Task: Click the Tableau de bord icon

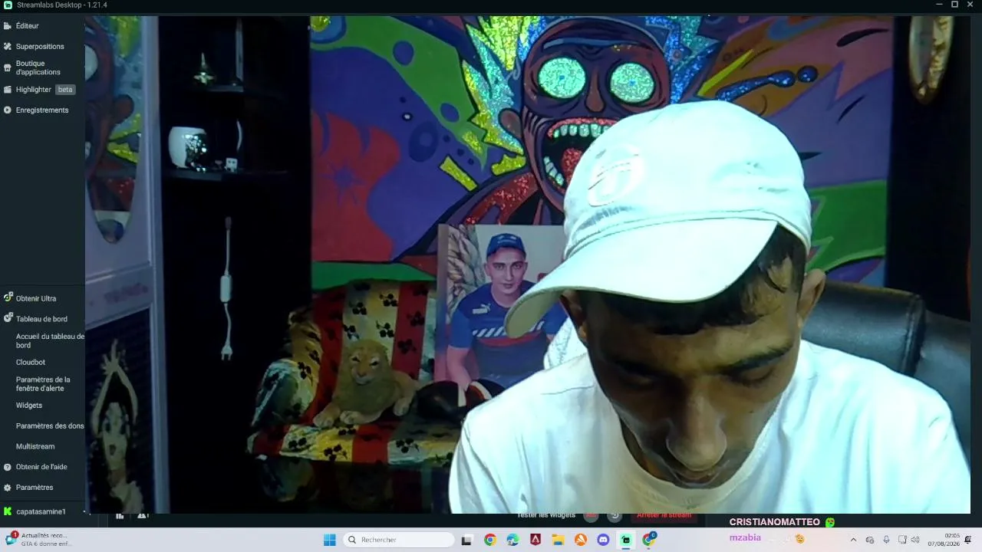Action: tap(8, 317)
